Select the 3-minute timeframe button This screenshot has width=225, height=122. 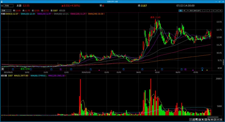[x=206, y=11]
